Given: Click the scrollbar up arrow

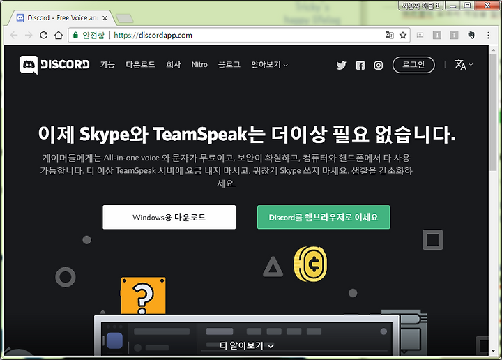Looking at the screenshot, I should point(493,50).
